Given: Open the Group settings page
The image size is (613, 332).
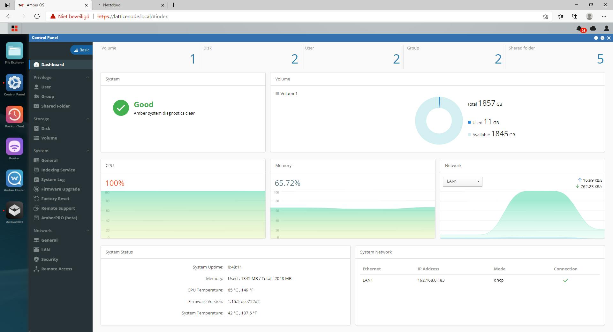Looking at the screenshot, I should (61, 96).
